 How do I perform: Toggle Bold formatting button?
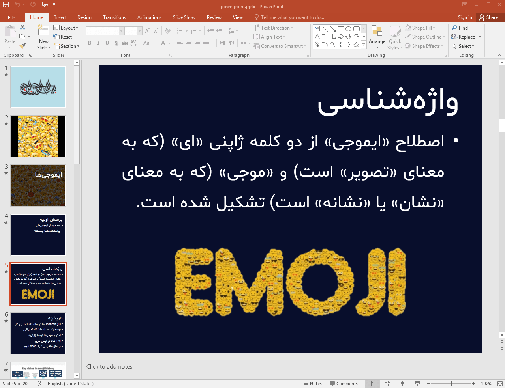pos(90,43)
